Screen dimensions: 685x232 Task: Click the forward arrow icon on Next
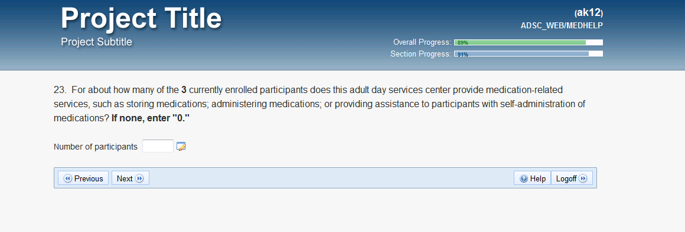139,178
